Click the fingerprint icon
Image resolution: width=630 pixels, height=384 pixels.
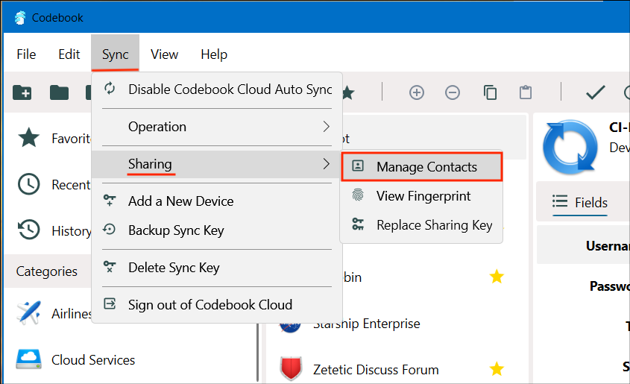(358, 195)
